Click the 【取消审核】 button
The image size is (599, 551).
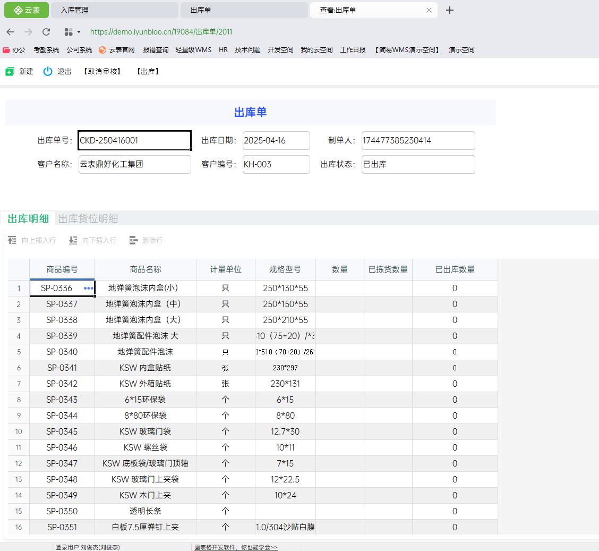tap(102, 72)
